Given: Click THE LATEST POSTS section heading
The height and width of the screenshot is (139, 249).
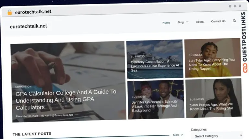Looking at the screenshot, I should point(32,134).
